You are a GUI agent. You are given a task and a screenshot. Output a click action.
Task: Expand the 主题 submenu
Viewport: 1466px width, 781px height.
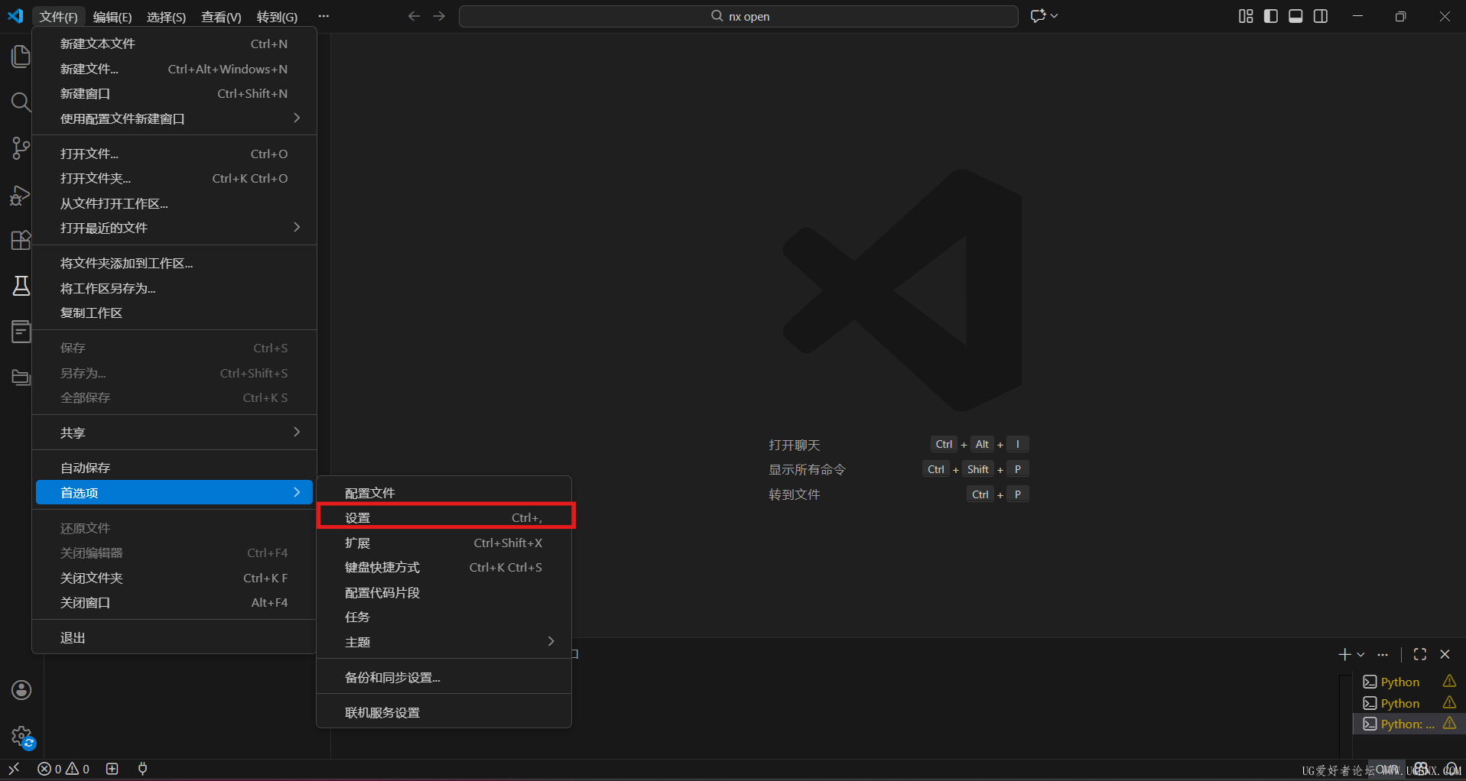click(444, 643)
